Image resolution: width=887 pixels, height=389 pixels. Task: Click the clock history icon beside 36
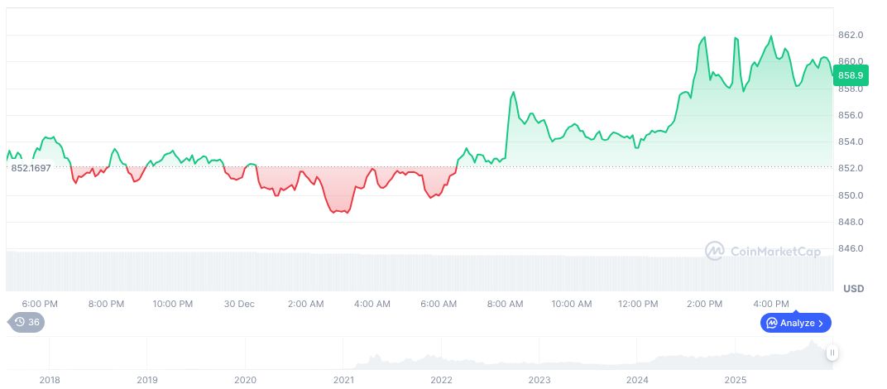(x=19, y=323)
